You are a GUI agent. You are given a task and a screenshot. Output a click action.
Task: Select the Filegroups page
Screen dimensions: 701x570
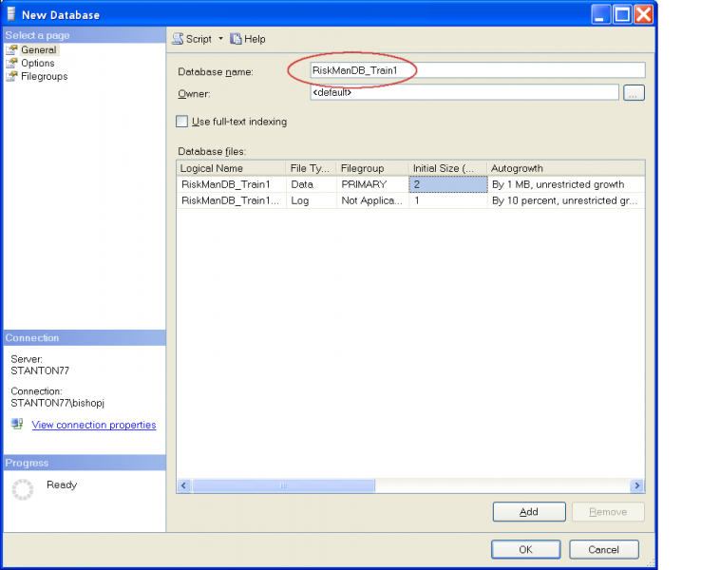click(x=45, y=76)
